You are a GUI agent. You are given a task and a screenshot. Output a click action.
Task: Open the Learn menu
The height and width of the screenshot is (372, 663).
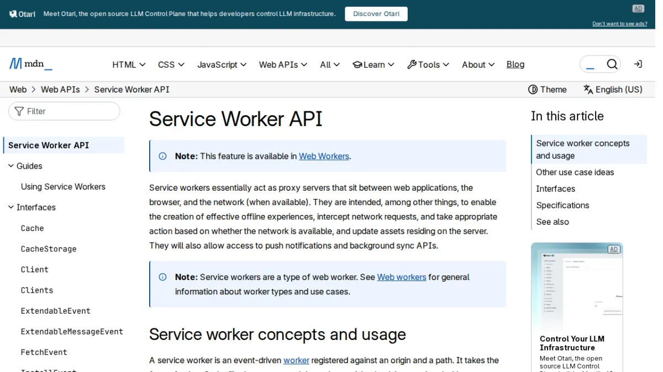tap(373, 64)
